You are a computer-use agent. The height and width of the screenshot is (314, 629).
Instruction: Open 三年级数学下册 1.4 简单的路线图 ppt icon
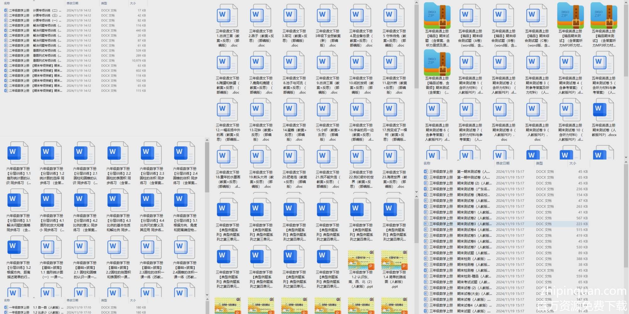click(394, 260)
